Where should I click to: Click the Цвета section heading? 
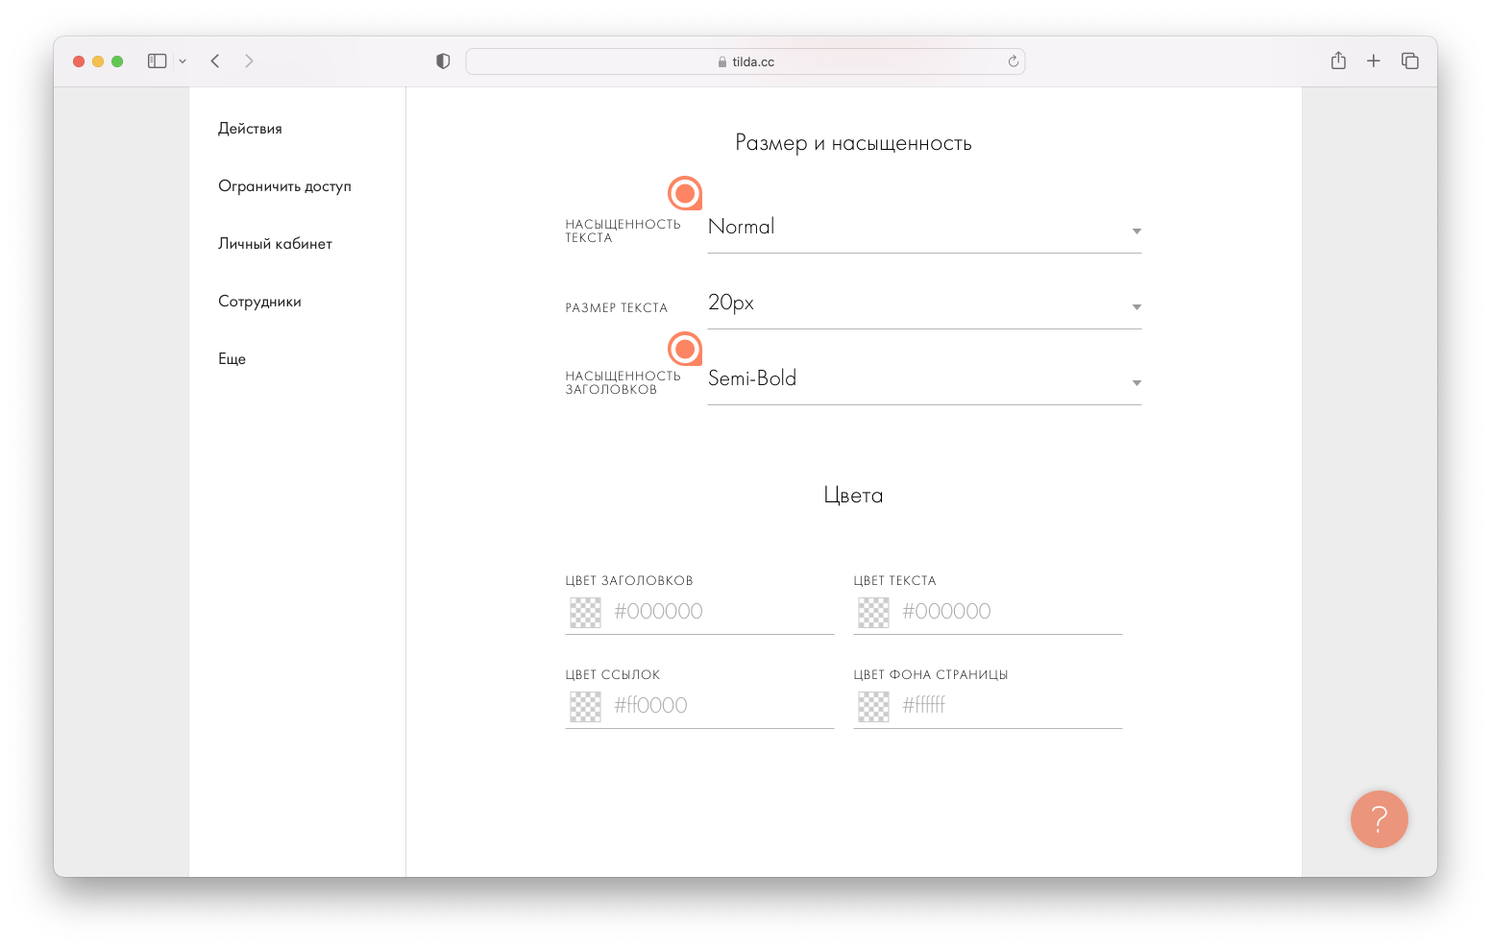tap(853, 496)
